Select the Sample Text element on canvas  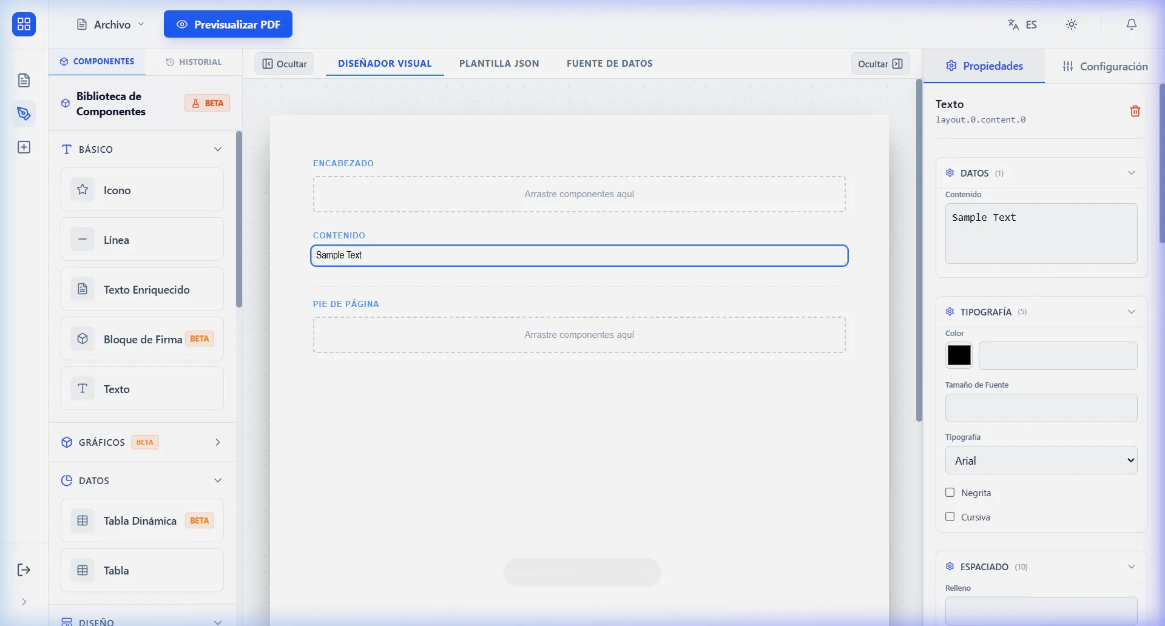(579, 255)
